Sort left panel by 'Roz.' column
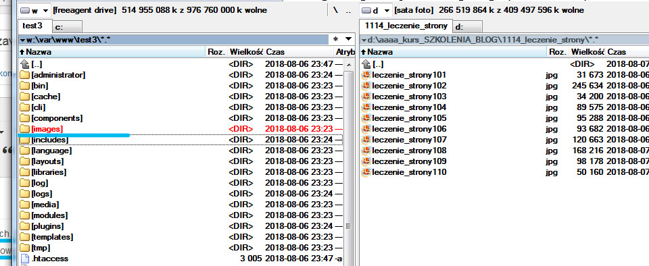The width and height of the screenshot is (649, 266). click(217, 52)
